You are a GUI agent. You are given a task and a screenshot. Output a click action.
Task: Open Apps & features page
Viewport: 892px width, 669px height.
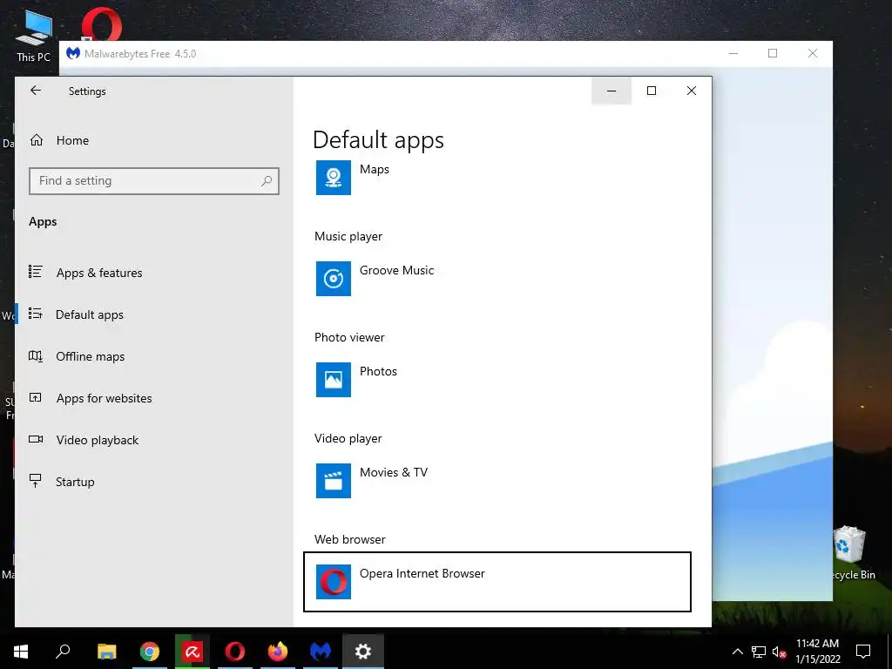coord(99,273)
